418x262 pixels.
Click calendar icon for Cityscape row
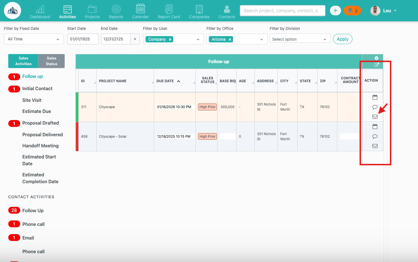(x=375, y=97)
